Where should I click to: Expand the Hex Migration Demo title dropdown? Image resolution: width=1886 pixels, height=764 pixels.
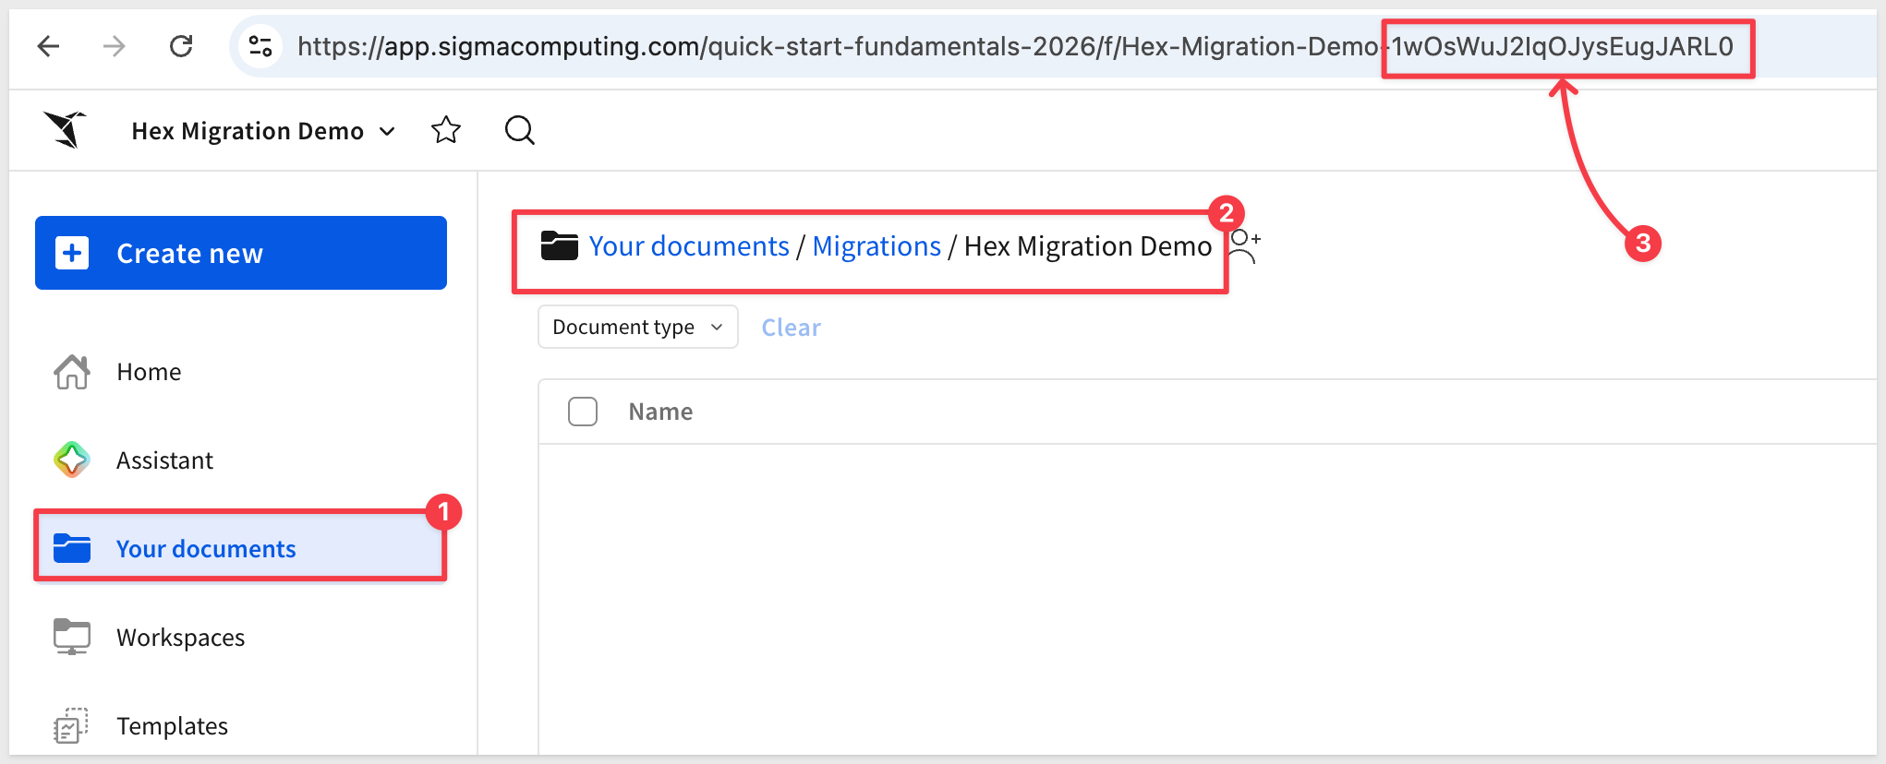point(388,131)
